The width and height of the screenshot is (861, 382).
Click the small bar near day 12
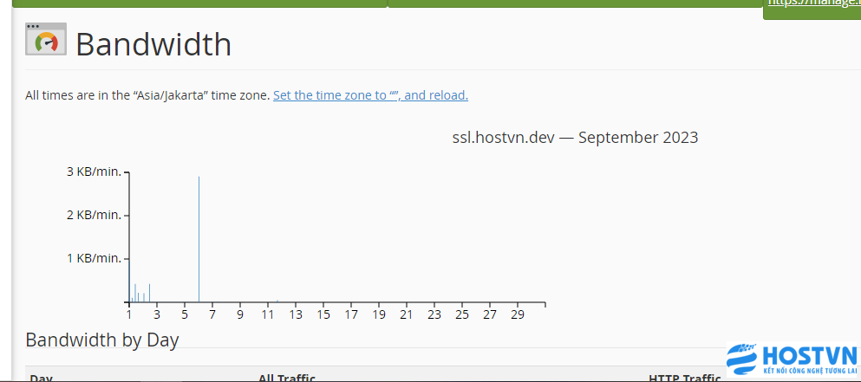tap(277, 301)
